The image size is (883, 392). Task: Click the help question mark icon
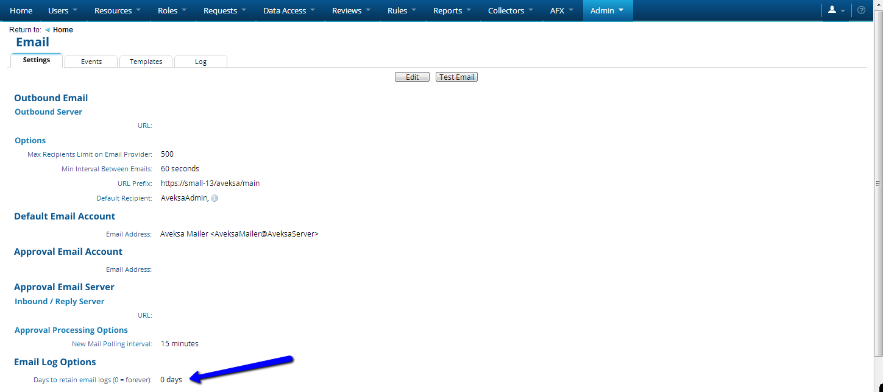pos(860,9)
